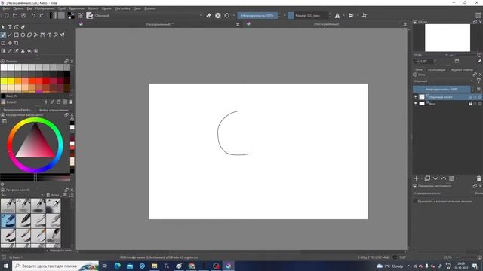Click the wrap-around mode icon in toolbar
The height and width of the screenshot is (271, 483).
365,15
